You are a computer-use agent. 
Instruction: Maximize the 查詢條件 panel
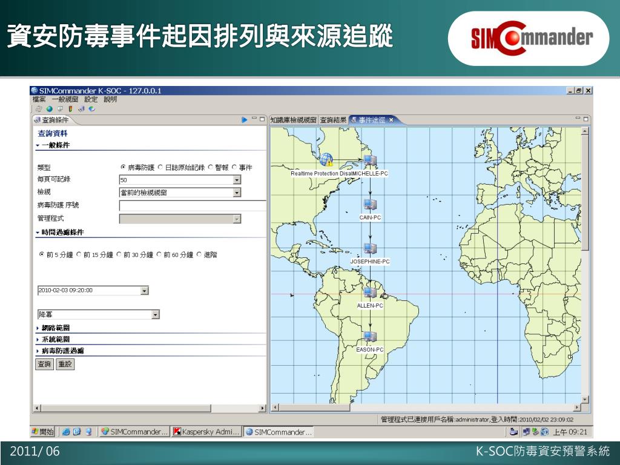262,119
